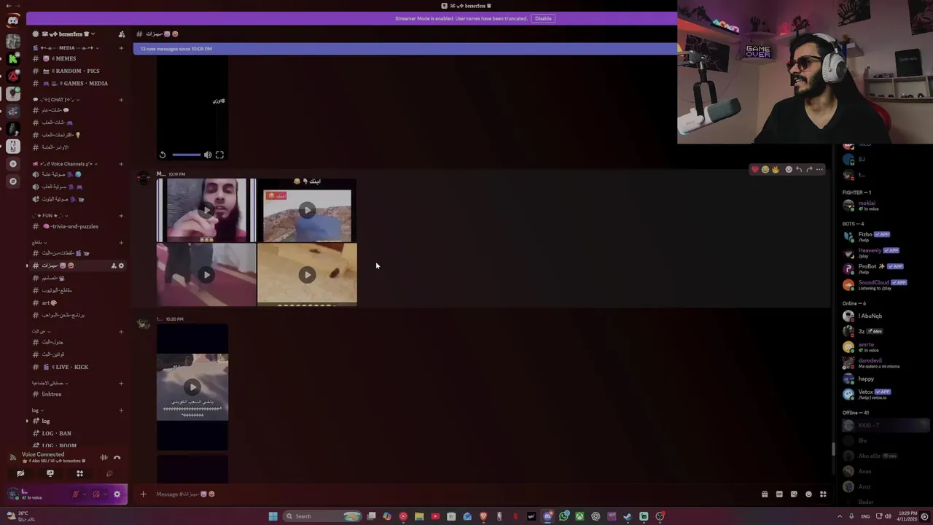Open the emoji picker in message bar

808,494
